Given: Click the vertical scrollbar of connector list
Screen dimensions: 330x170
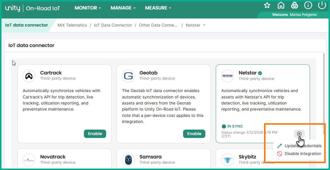Looking at the screenshot, I should 324,92.
